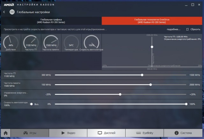Open the Дисплей section
This screenshot has width=204, height=139.
click(x=106, y=133)
